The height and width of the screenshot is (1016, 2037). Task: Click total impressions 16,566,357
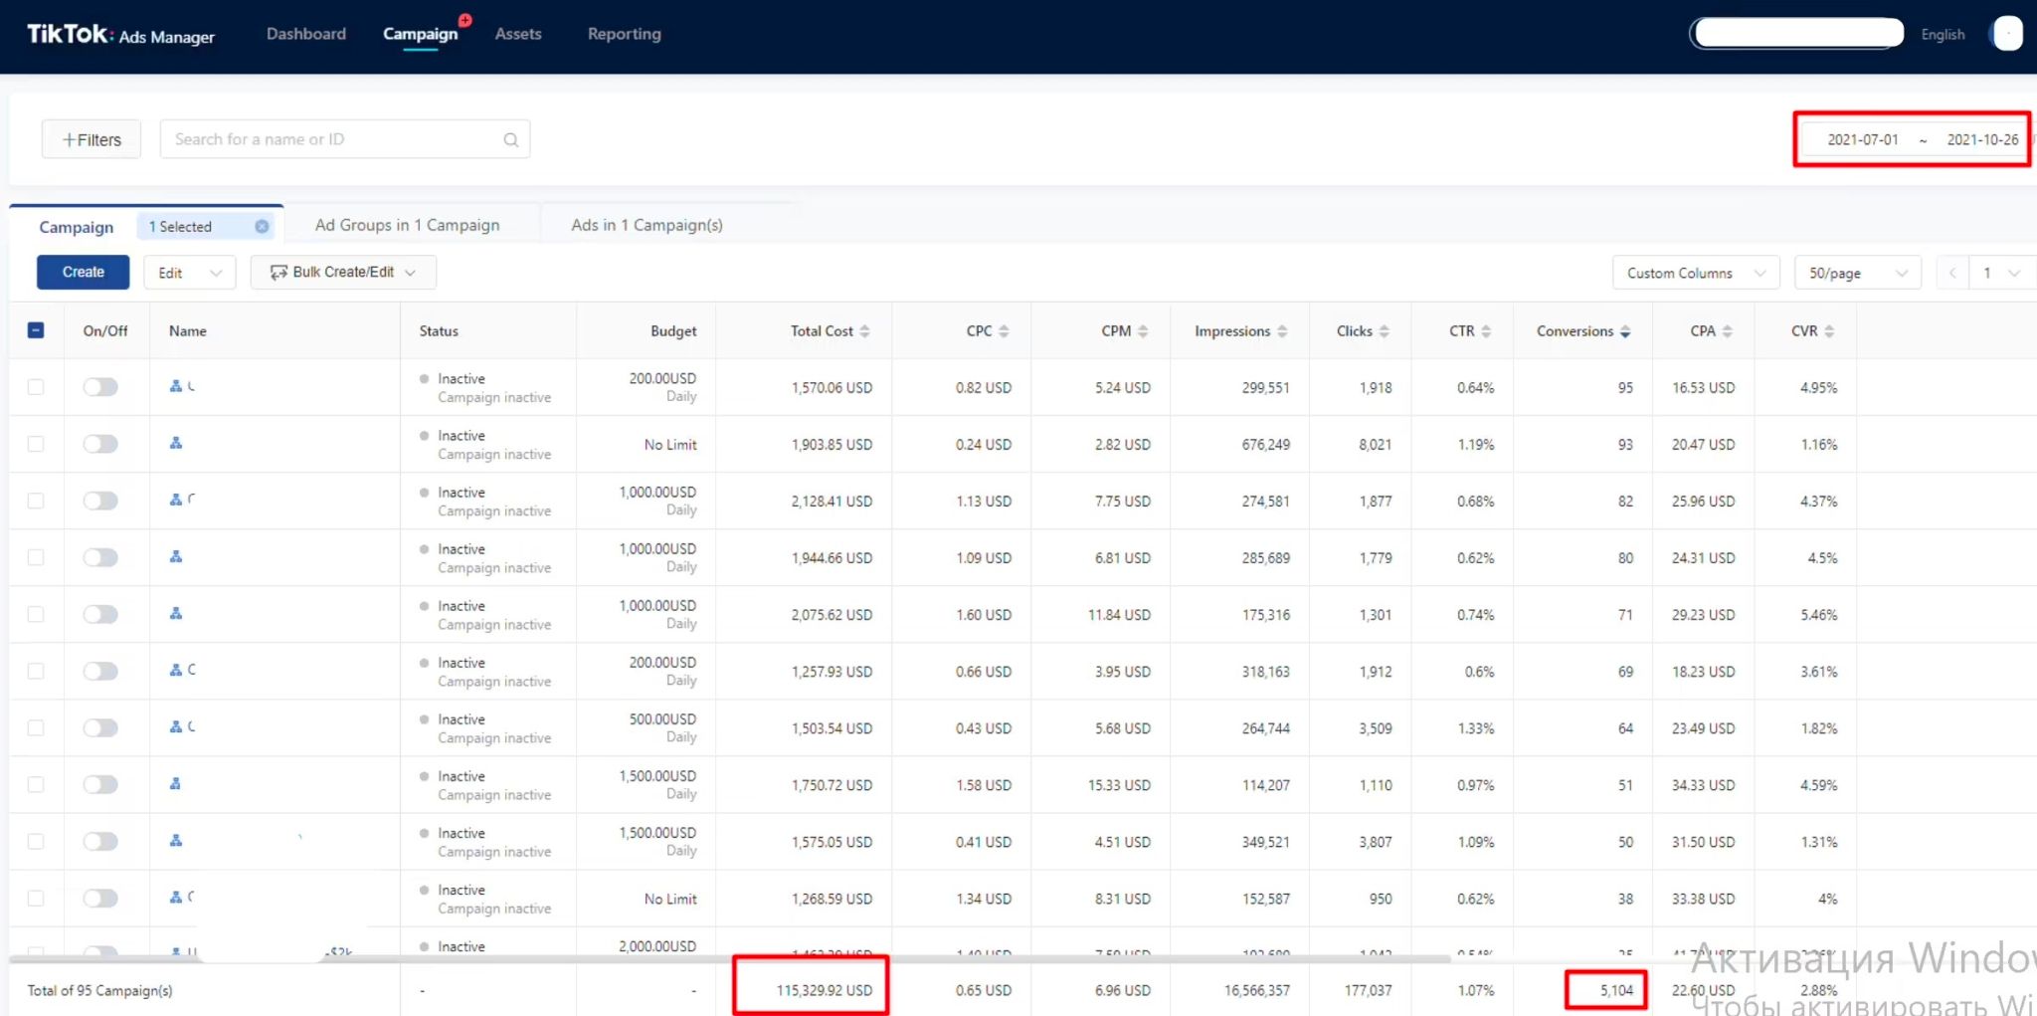1257,990
